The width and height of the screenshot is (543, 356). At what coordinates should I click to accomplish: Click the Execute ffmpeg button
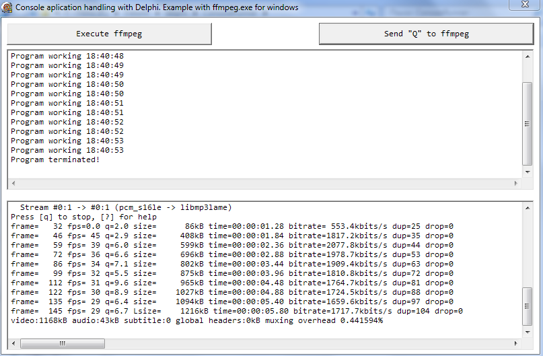pos(109,34)
